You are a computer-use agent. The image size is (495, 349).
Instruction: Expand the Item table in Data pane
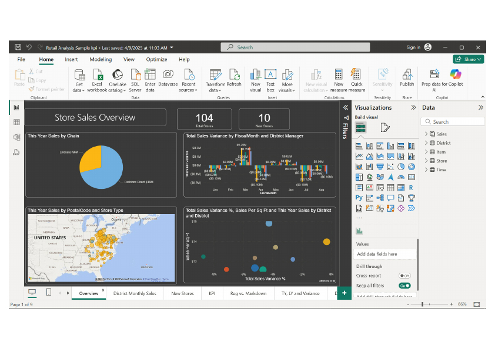tap(426, 152)
